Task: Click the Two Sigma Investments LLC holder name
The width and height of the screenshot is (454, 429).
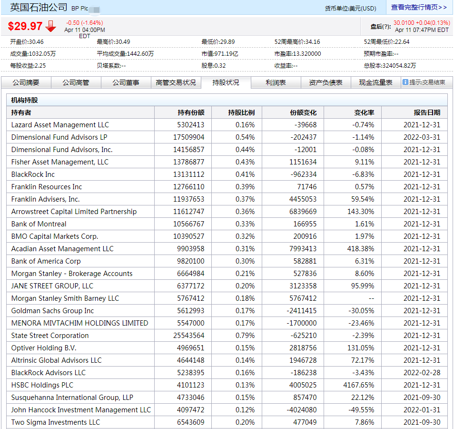Action: [56, 422]
